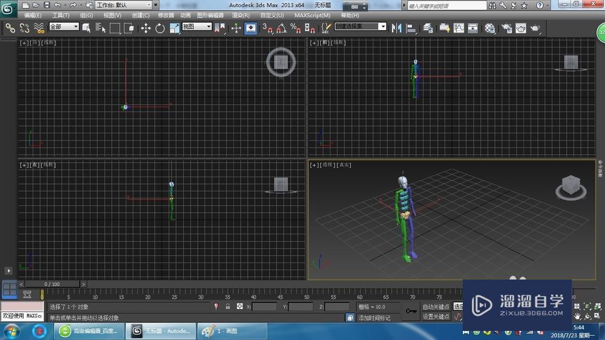
Task: Toggle Window/Crossing selection mode
Action: click(x=129, y=28)
